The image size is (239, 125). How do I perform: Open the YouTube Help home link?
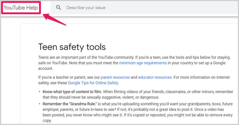(x=21, y=8)
